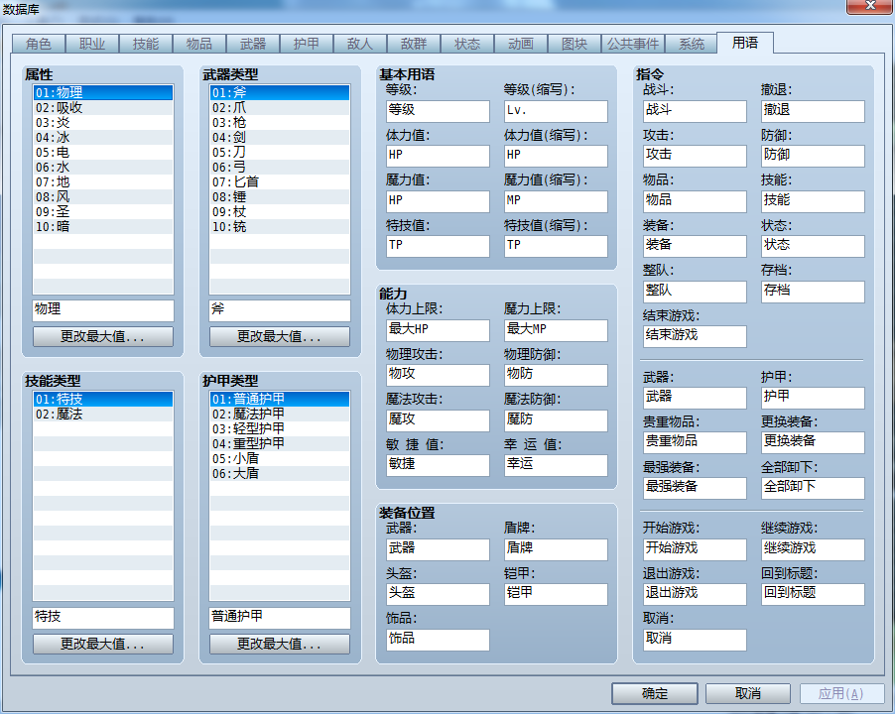895x714 pixels.
Task: Click the 回到标题 command field
Action: point(813,594)
